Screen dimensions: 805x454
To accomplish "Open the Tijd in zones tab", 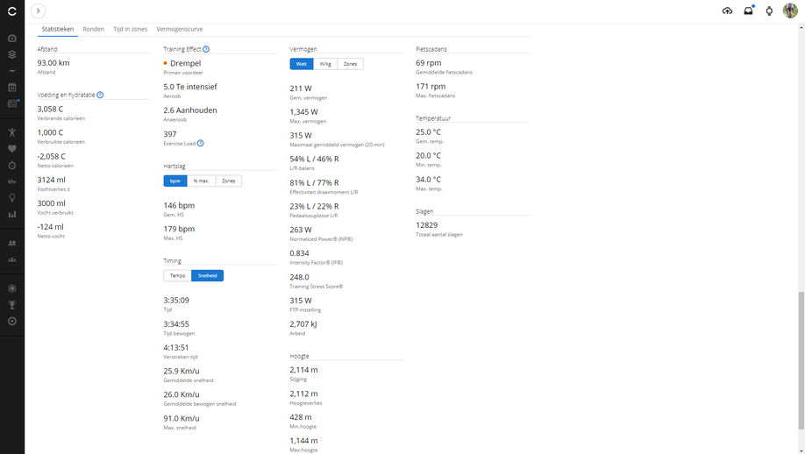I will [x=130, y=29].
